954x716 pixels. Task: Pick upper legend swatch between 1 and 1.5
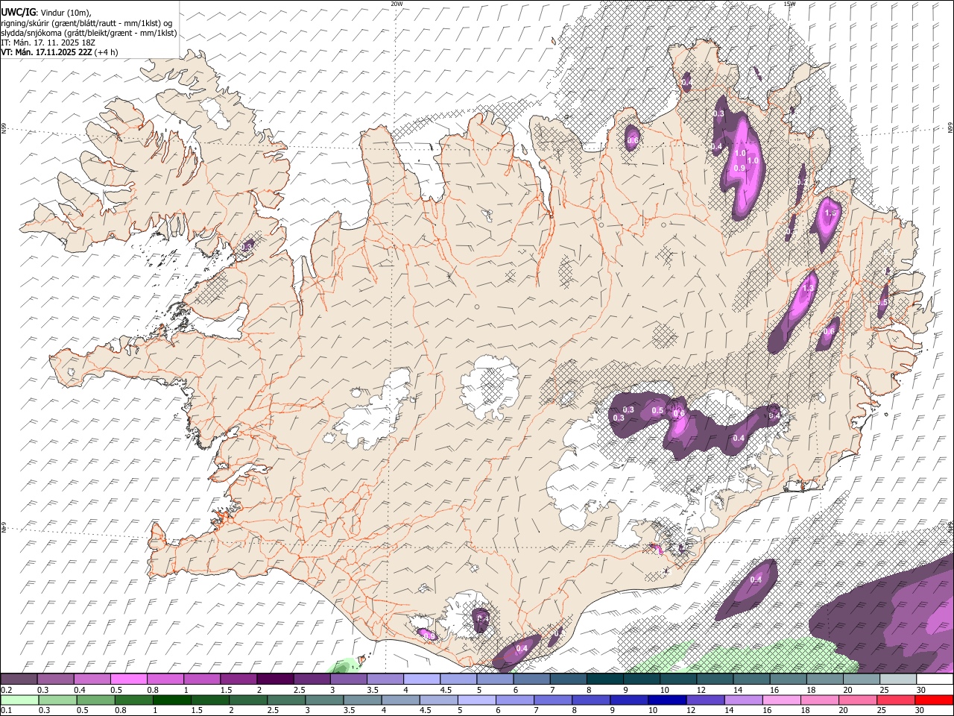(x=201, y=679)
